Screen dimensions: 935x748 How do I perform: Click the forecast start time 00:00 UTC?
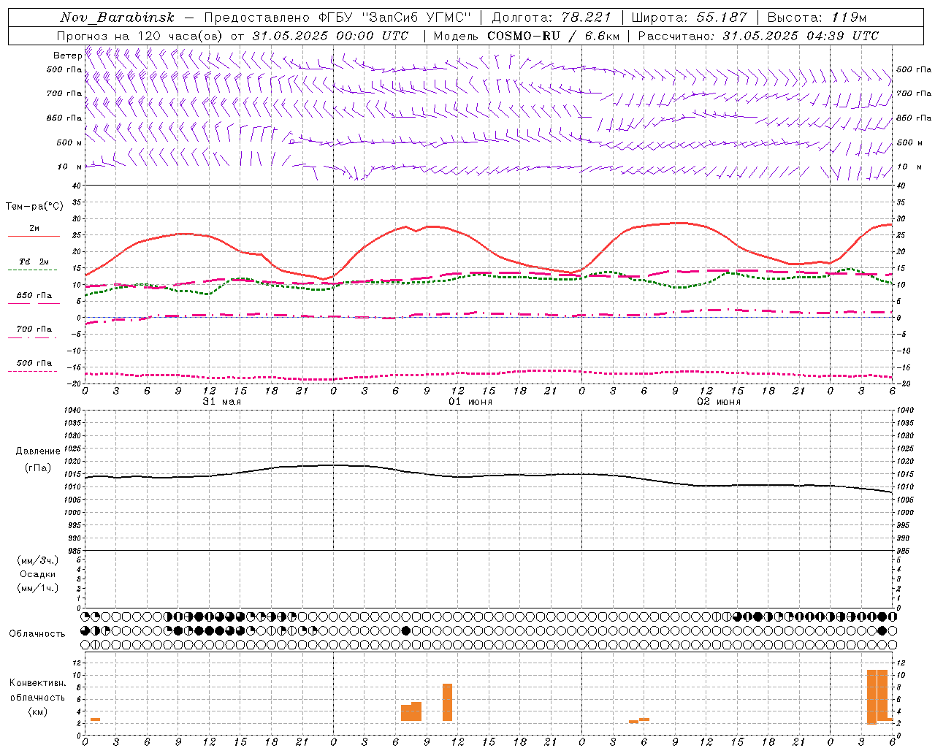pos(373,36)
